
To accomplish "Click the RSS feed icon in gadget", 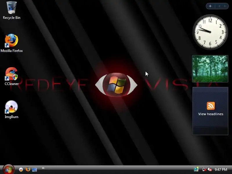I will pos(211,106).
